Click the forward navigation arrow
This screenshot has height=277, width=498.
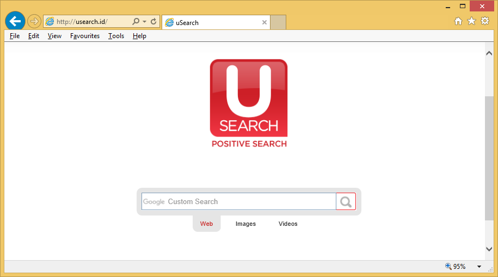click(34, 22)
